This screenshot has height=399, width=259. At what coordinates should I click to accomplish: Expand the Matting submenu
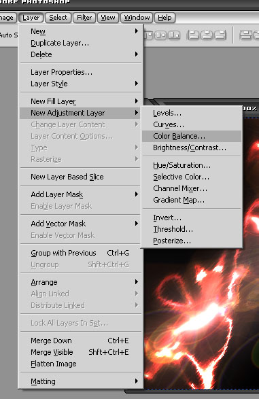80,381
